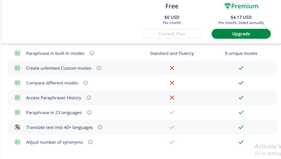This screenshot has width=281, height=159.
Task: Click green check for Paraphrase in 23 languages
Action: [x=241, y=112]
